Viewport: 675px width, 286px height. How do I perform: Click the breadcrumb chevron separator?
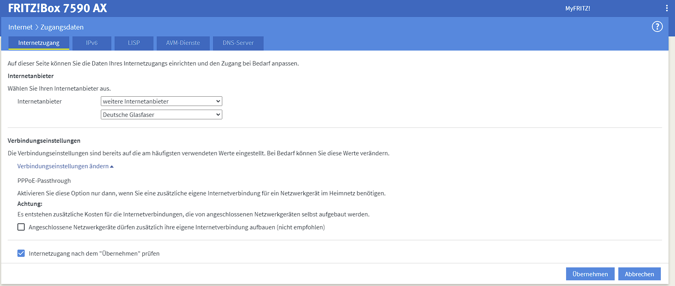(36, 27)
